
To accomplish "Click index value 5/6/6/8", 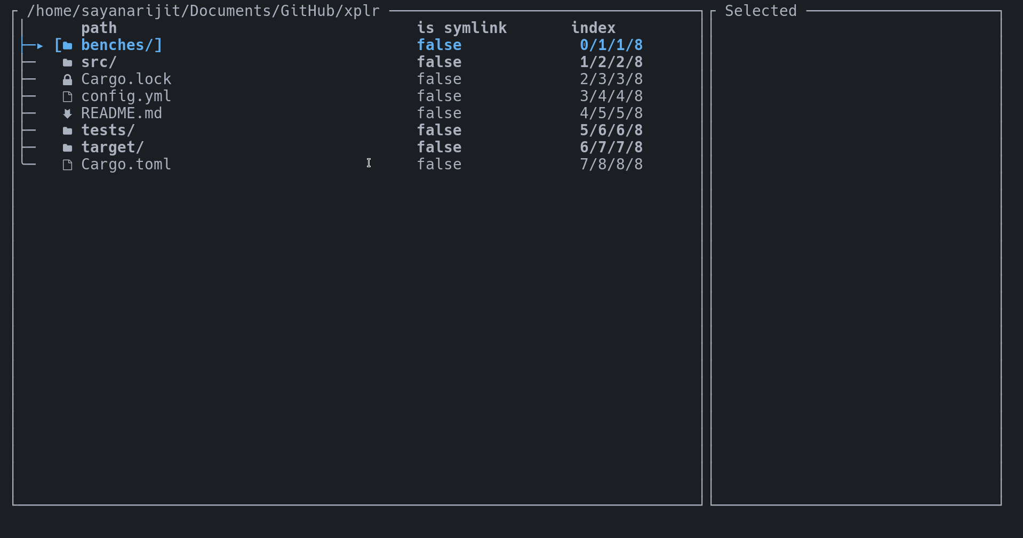I will [x=611, y=131].
